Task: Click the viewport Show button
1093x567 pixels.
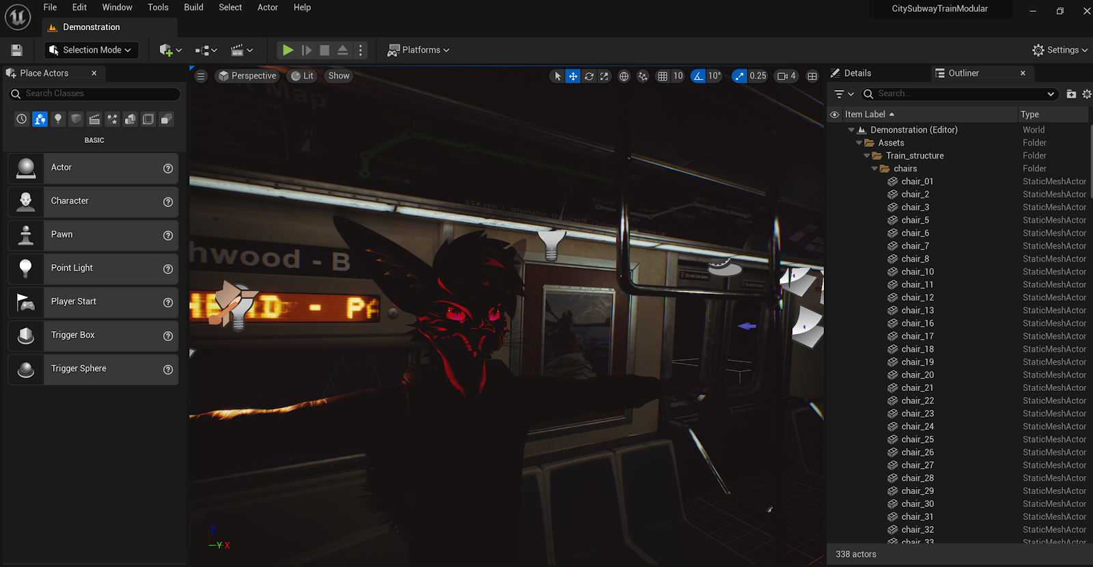Action: [339, 76]
